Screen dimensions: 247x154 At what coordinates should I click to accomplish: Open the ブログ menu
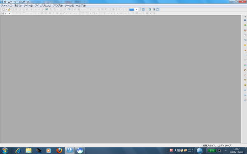[58, 5]
